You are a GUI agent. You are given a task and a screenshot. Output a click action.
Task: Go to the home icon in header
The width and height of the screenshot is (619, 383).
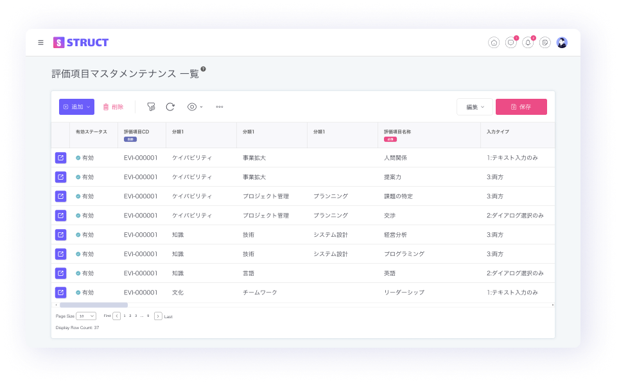click(494, 42)
